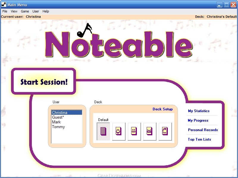Screen dimensions: 238x178
Task: Close the Main Menu window
Action: pyautogui.click(x=234, y=5)
